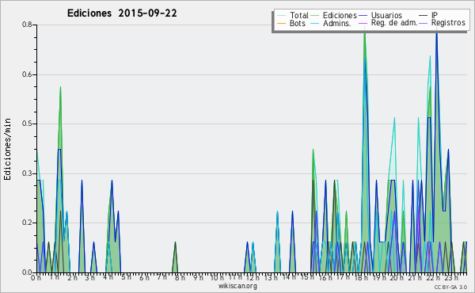Click the 0.8 y-axis value

27,25
